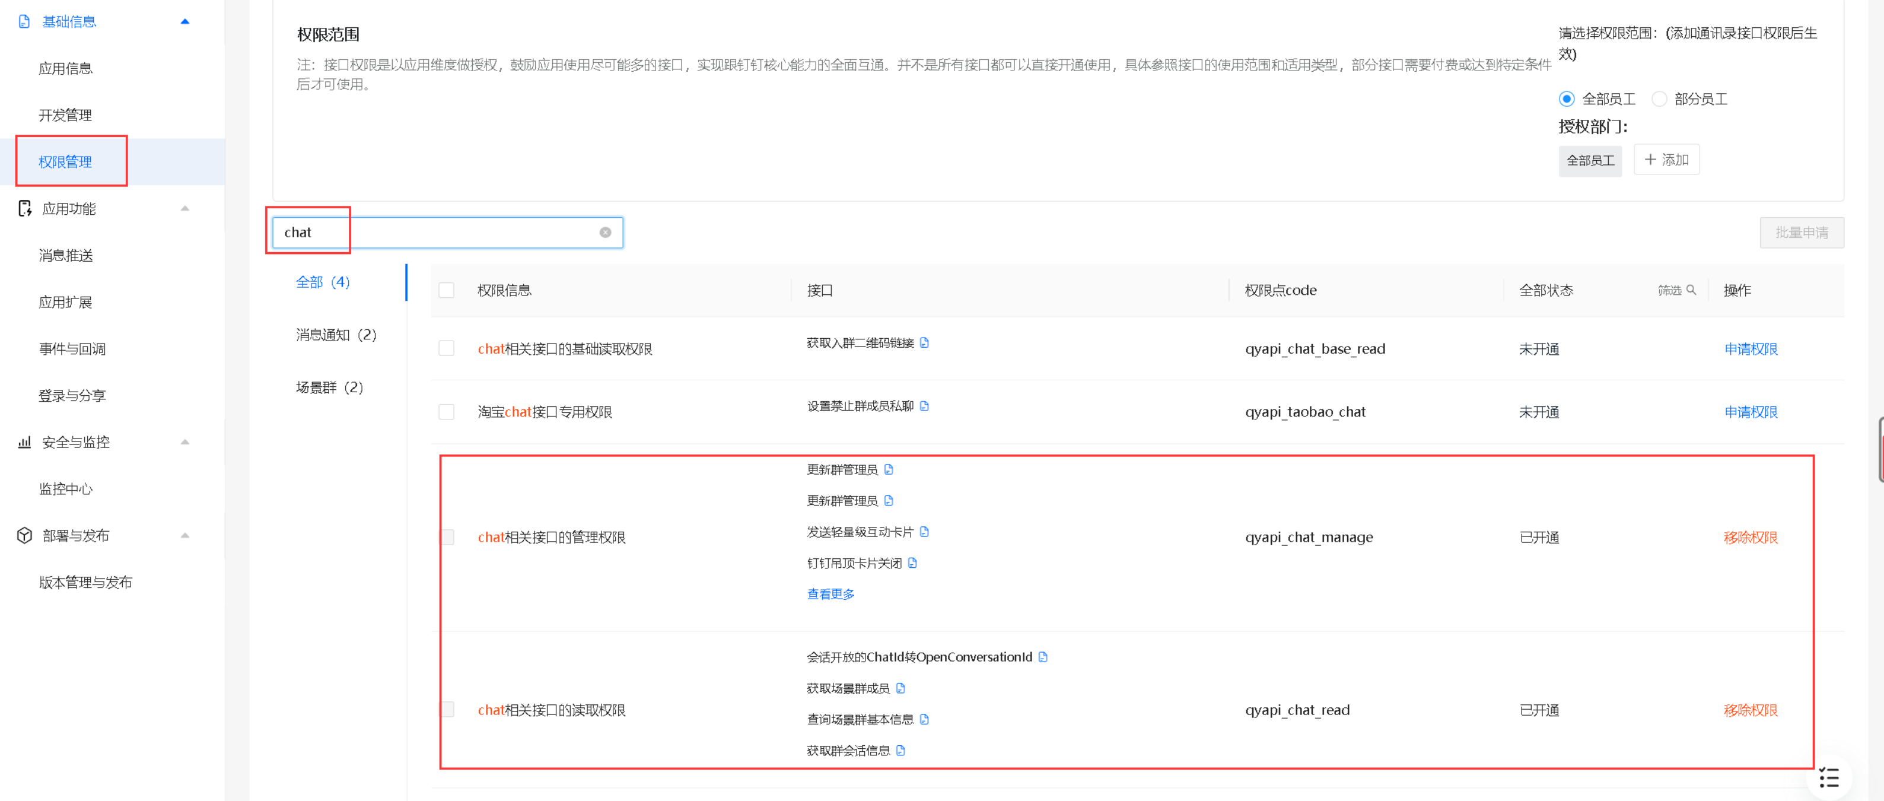Viewport: 1884px width, 801px height.
Task: Check the select-all checkbox in table header
Action: (x=447, y=290)
